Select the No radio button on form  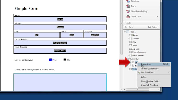pyautogui.click(x=65, y=60)
